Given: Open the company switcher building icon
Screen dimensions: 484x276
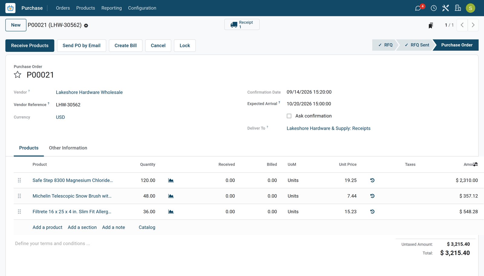Looking at the screenshot, I should tap(458, 8).
